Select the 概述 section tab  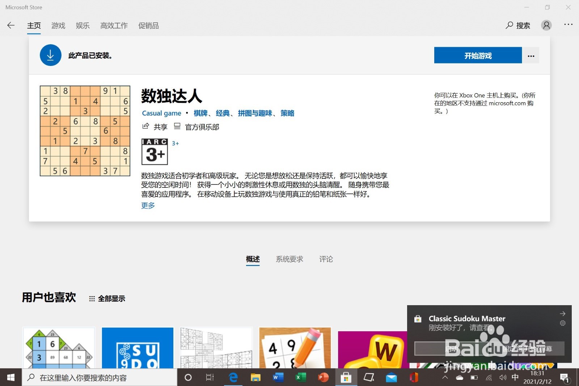[253, 259]
